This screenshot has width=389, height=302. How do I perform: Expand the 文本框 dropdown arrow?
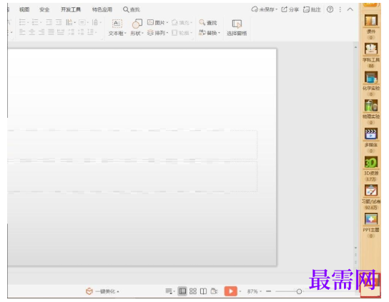(126, 33)
